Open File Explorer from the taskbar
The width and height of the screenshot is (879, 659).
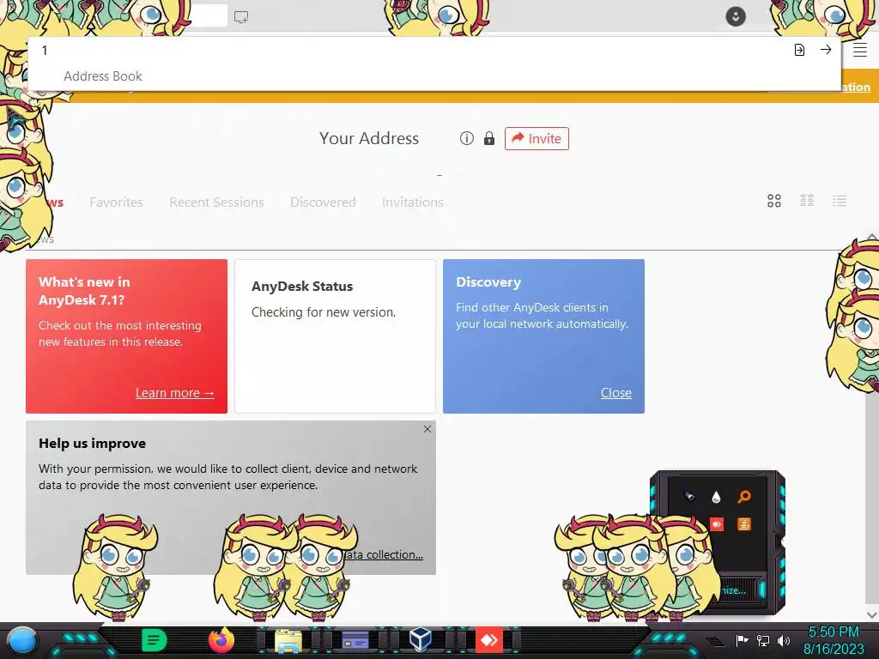[x=288, y=640]
